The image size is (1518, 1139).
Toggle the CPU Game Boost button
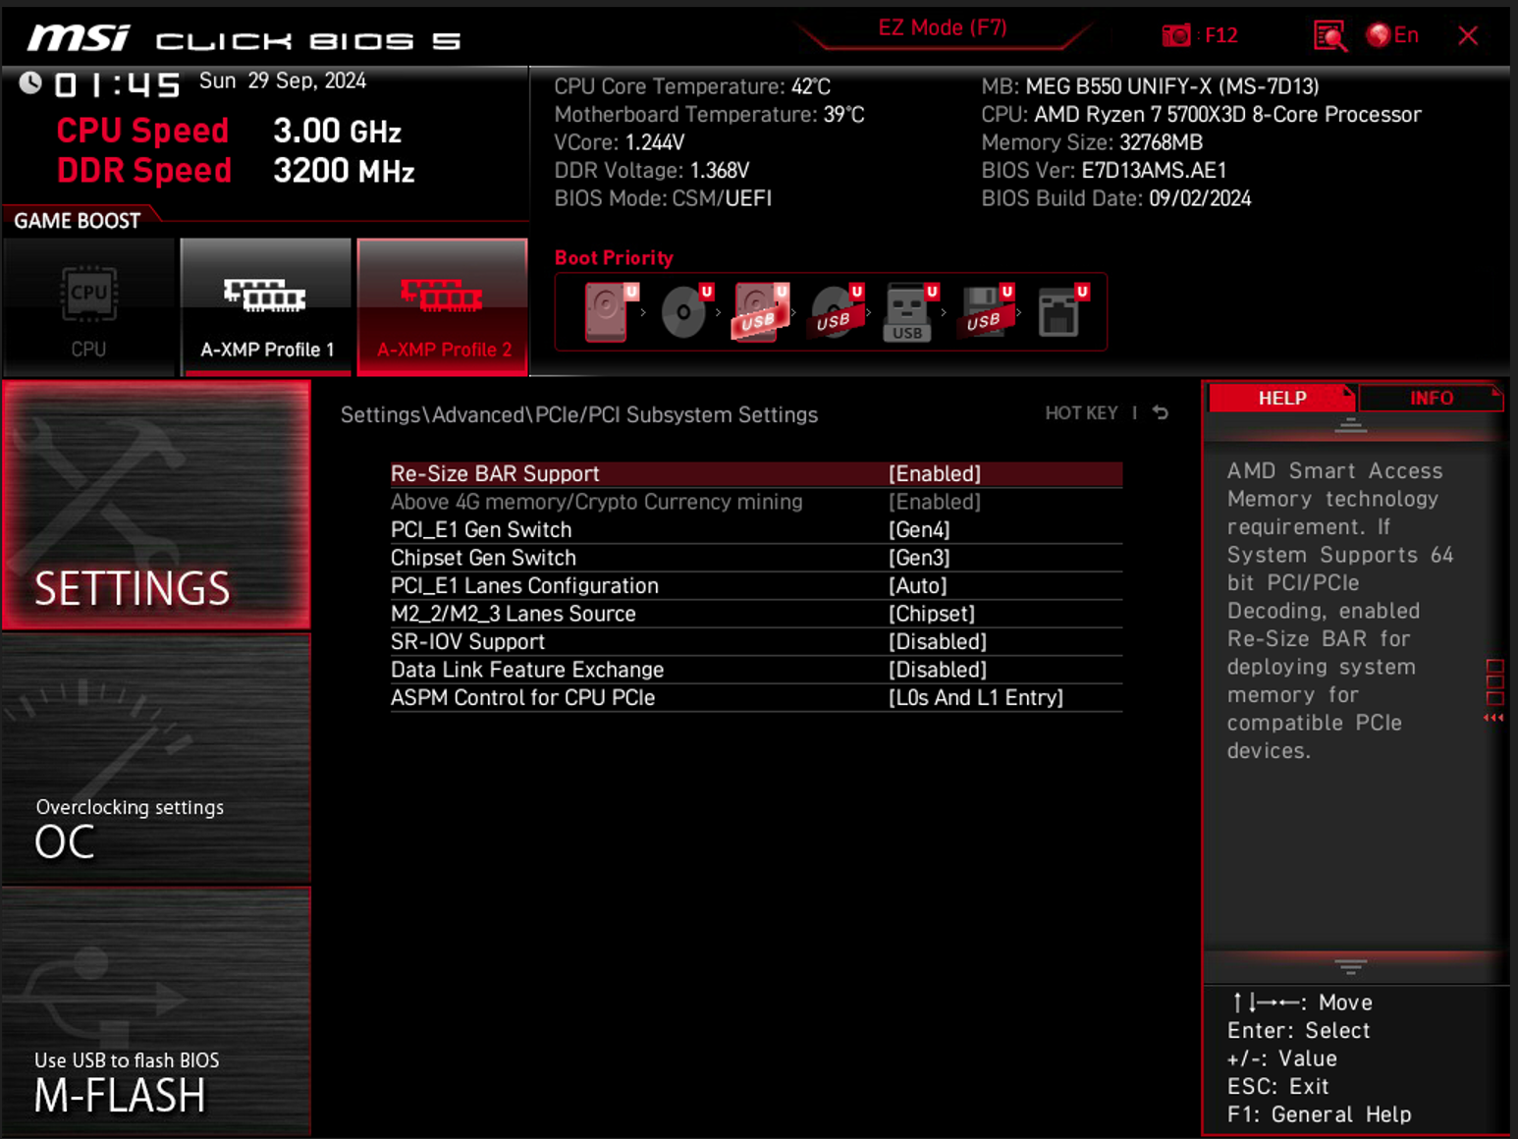pos(88,307)
